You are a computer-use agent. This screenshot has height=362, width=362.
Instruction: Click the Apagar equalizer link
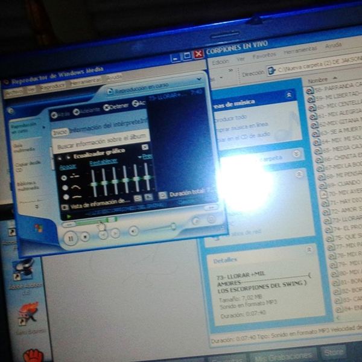[x=68, y=167]
